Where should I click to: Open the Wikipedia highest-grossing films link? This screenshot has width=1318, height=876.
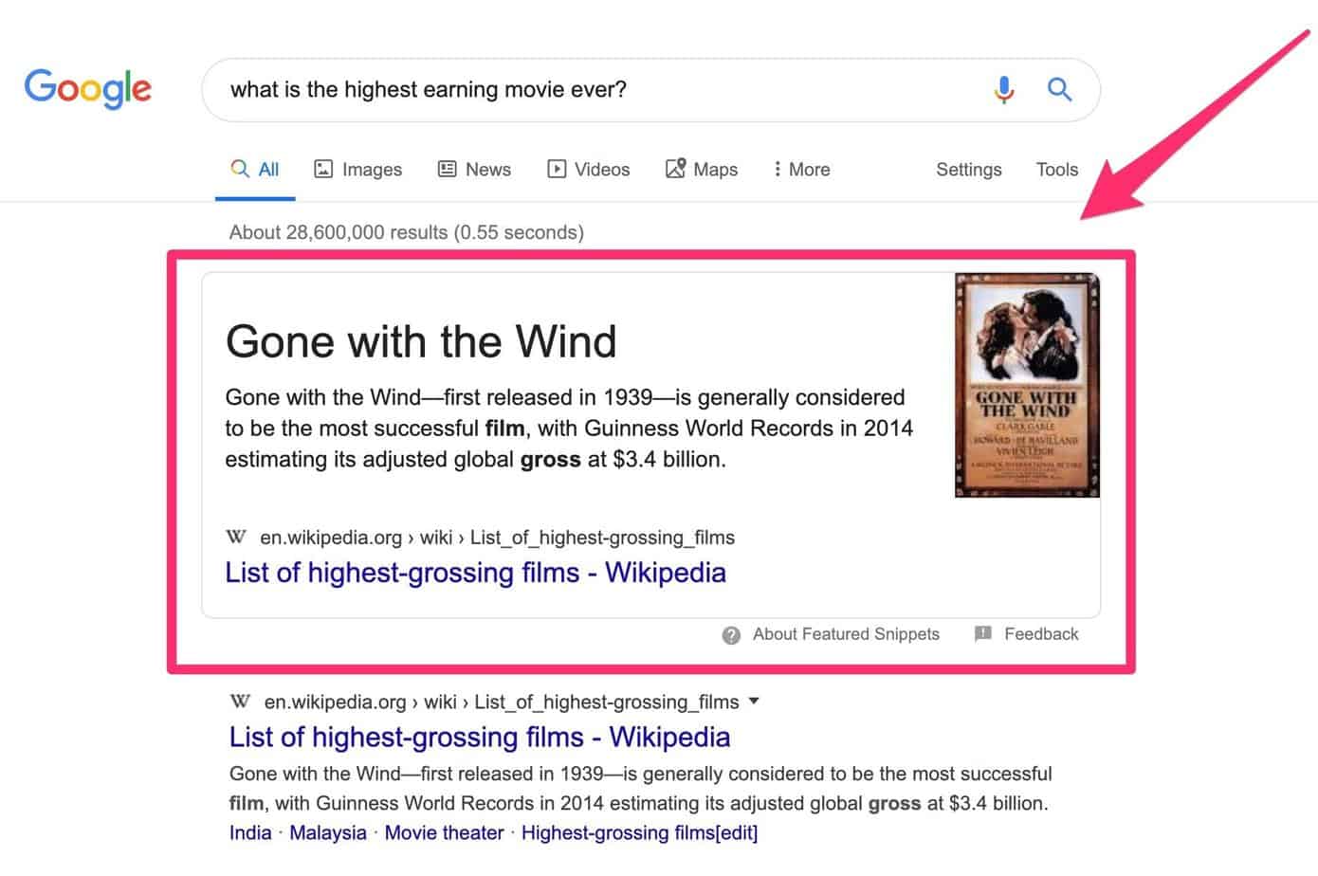pyautogui.click(x=475, y=573)
